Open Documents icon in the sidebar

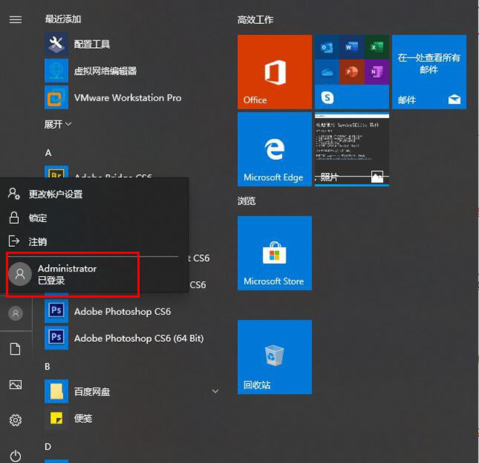(x=15, y=349)
